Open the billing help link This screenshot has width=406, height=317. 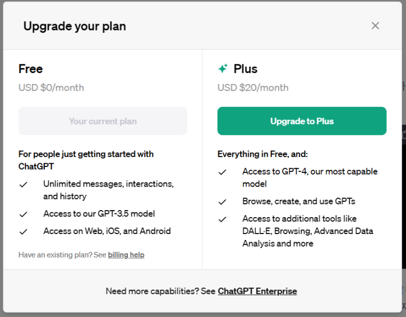pos(126,255)
